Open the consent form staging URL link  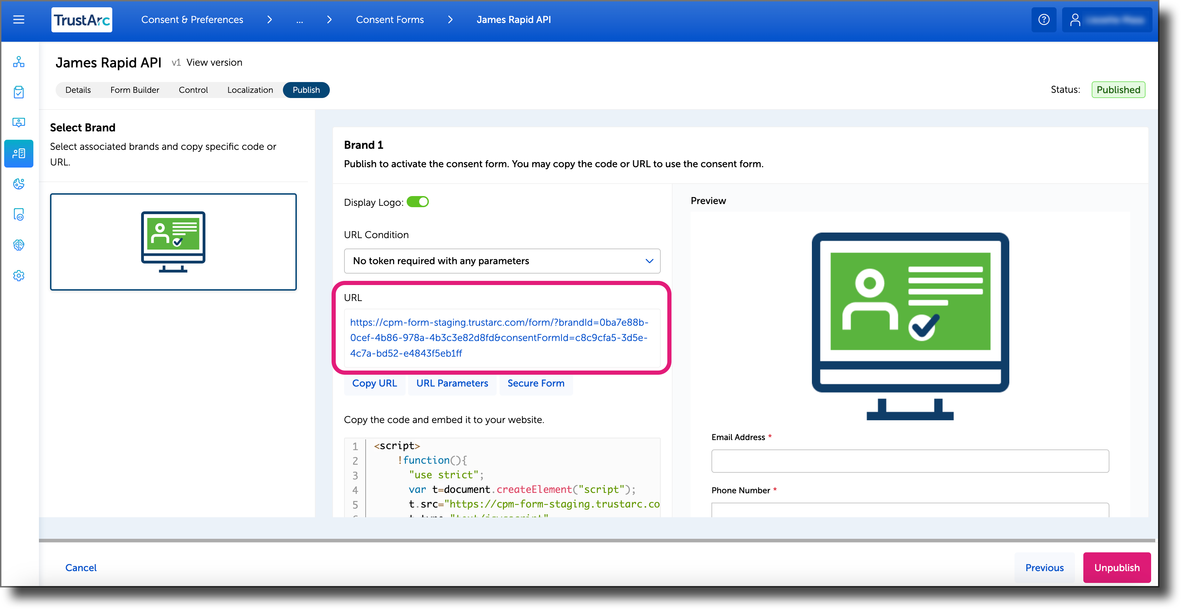[x=499, y=338]
